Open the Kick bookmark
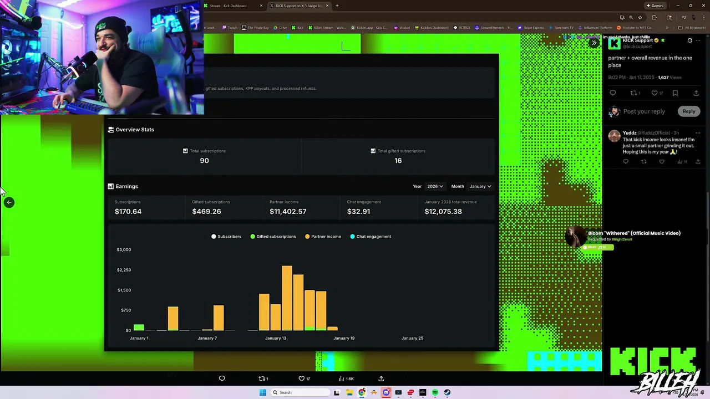The height and width of the screenshot is (399, 710). (298, 28)
